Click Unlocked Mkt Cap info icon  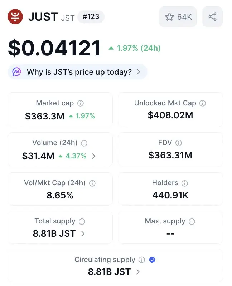[202, 103]
